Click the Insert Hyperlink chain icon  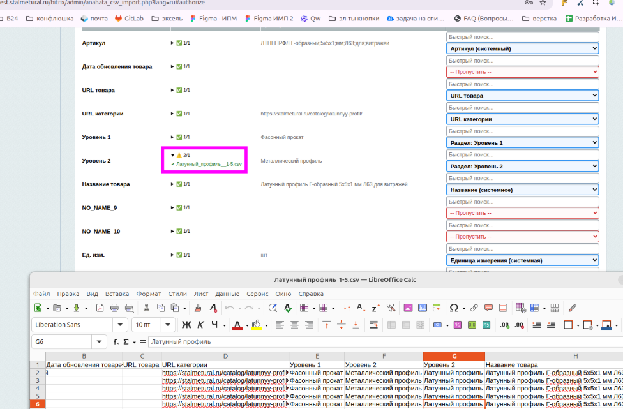474,308
